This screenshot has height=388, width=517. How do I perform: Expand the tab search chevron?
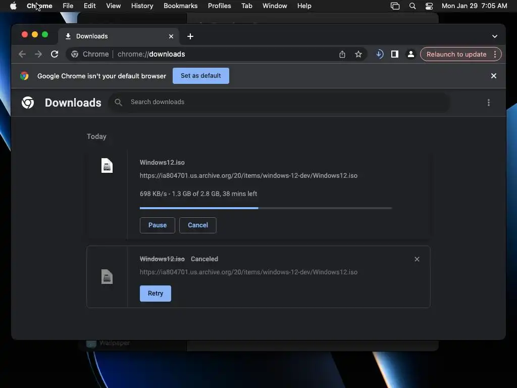495,36
